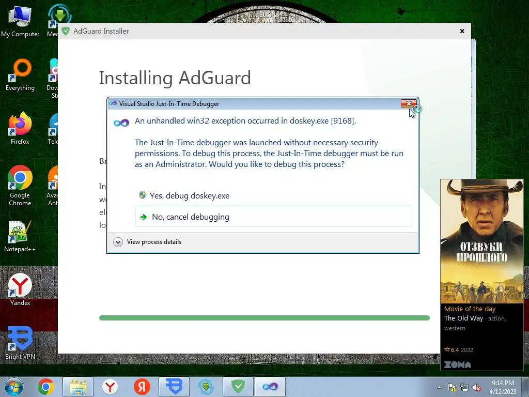The width and height of the screenshot is (529, 397).
Task: Click the Visual Studio Just-In-Time Debugger title
Action: point(169,104)
